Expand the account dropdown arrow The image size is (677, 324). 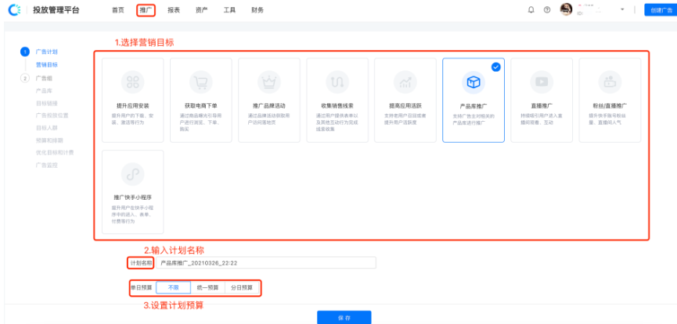(622, 9)
